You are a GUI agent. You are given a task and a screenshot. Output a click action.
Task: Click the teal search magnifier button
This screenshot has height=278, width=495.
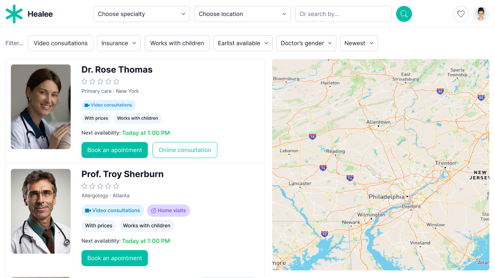[404, 14]
